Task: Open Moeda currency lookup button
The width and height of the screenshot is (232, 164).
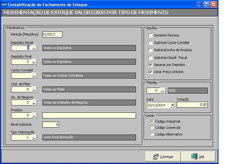Action: click(163, 90)
